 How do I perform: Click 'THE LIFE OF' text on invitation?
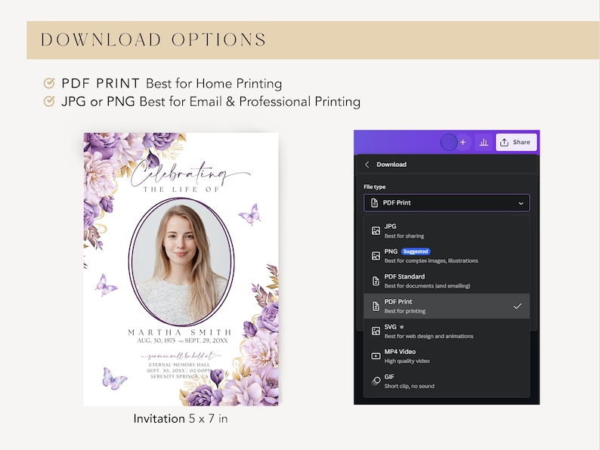[181, 190]
